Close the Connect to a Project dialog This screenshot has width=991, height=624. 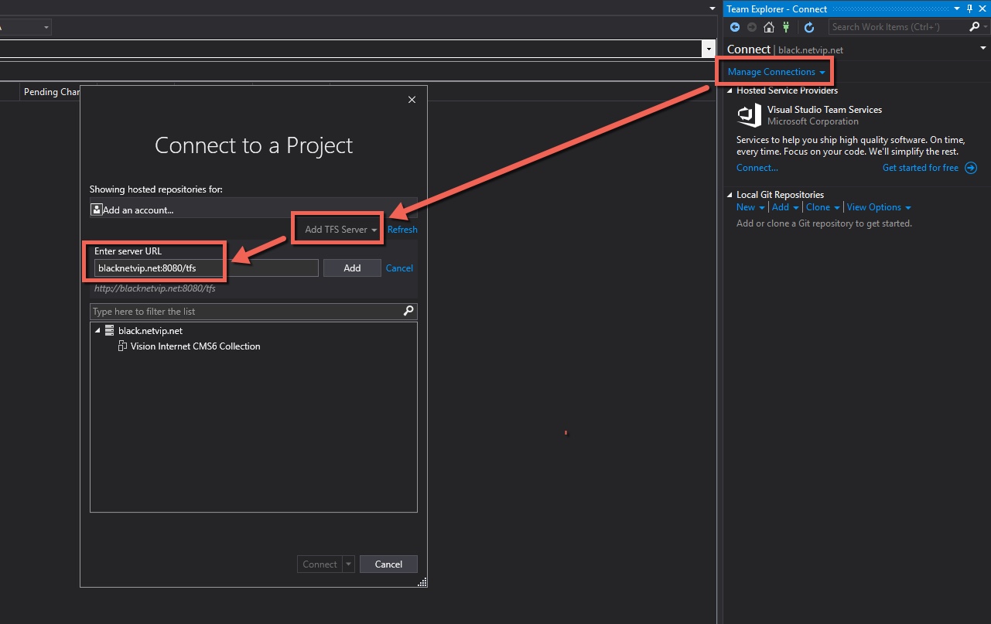click(x=412, y=100)
